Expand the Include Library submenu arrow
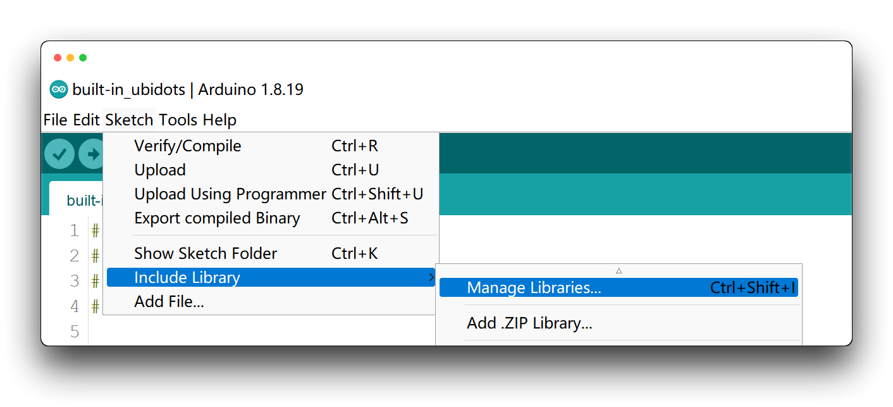Viewport: 893px width, 407px height. point(431,277)
